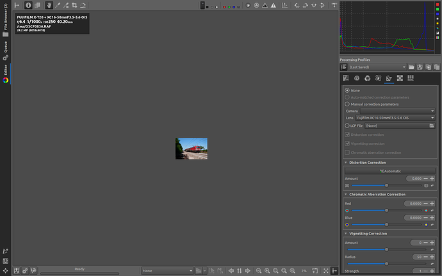442x276 pixels.
Task: Reset distortion Amount to default
Action: click(432, 186)
